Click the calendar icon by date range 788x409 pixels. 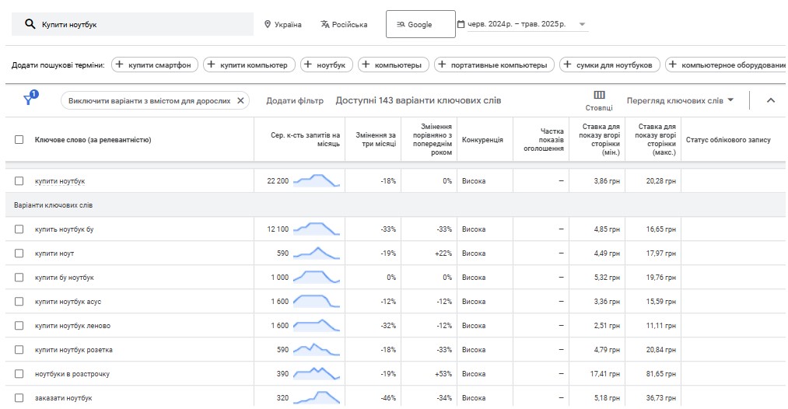click(461, 24)
